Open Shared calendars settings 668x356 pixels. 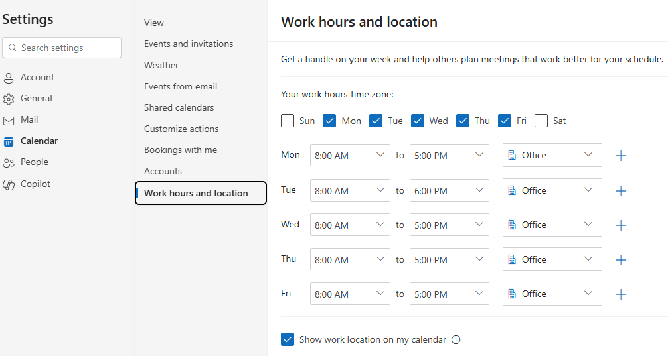179,107
